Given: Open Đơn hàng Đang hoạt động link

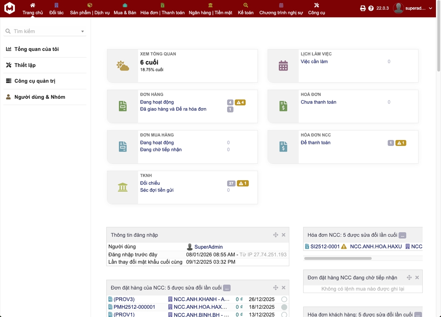Looking at the screenshot, I should click(157, 102).
